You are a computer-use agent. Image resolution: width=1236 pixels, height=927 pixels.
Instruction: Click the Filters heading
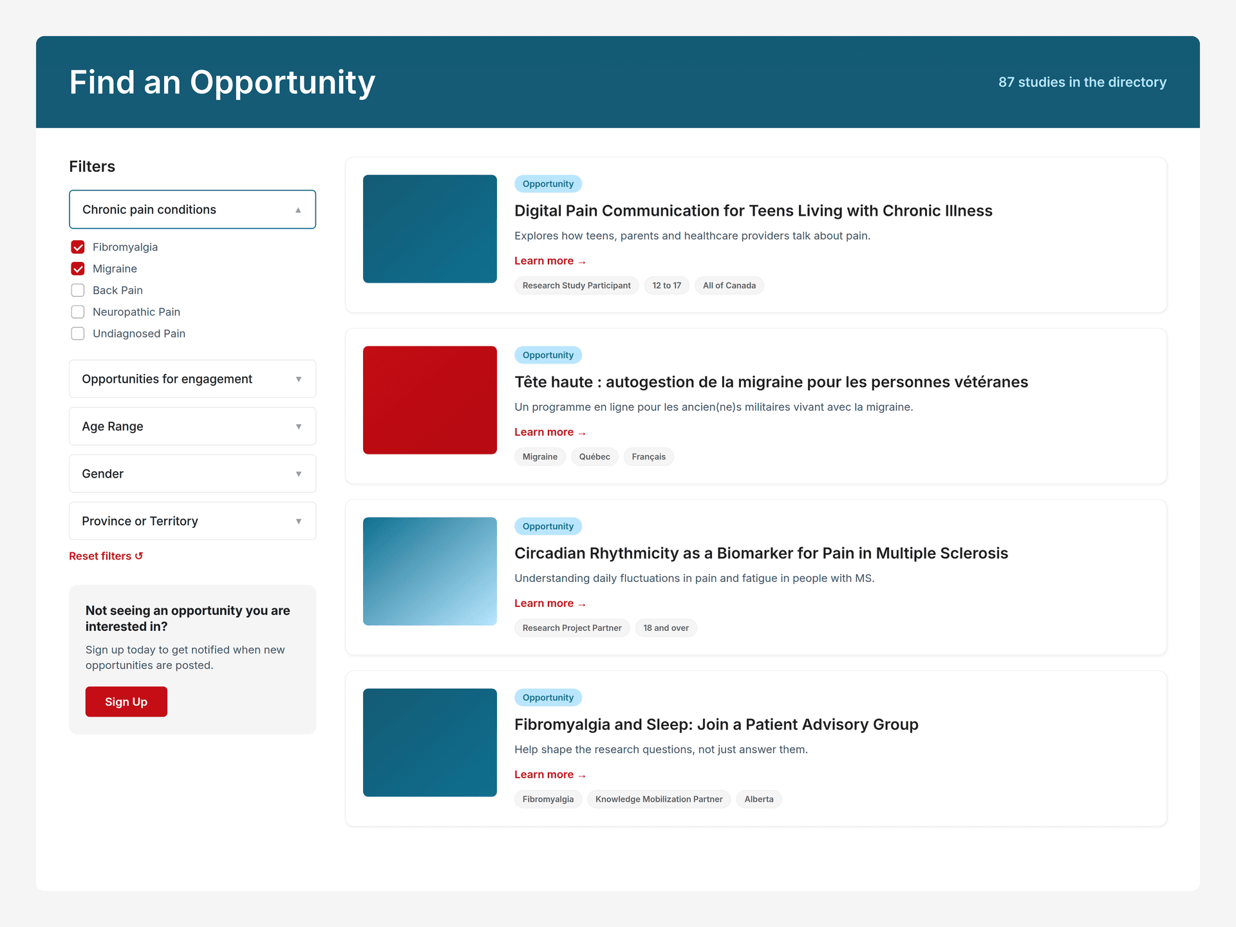pos(92,167)
